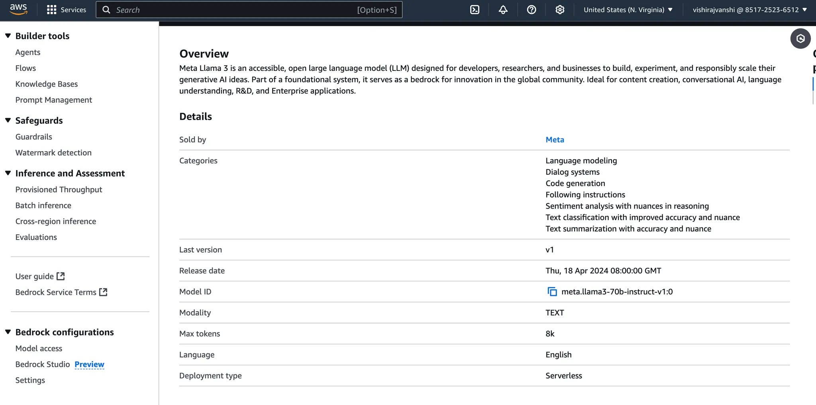816x405 pixels.
Task: Open the User guide link
Action: click(35, 276)
